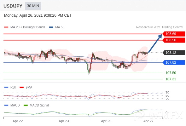
Task: Click the MACD zero level label
Action: [166, 113]
